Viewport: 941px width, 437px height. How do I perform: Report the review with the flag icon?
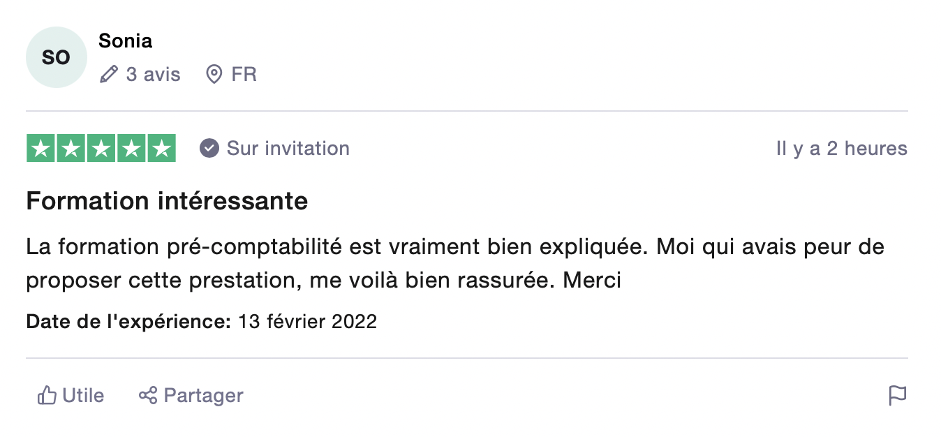pyautogui.click(x=897, y=396)
